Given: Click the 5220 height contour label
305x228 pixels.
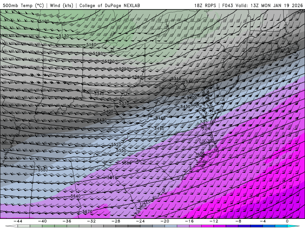Looking at the screenshot, I should pyautogui.click(x=109, y=61).
